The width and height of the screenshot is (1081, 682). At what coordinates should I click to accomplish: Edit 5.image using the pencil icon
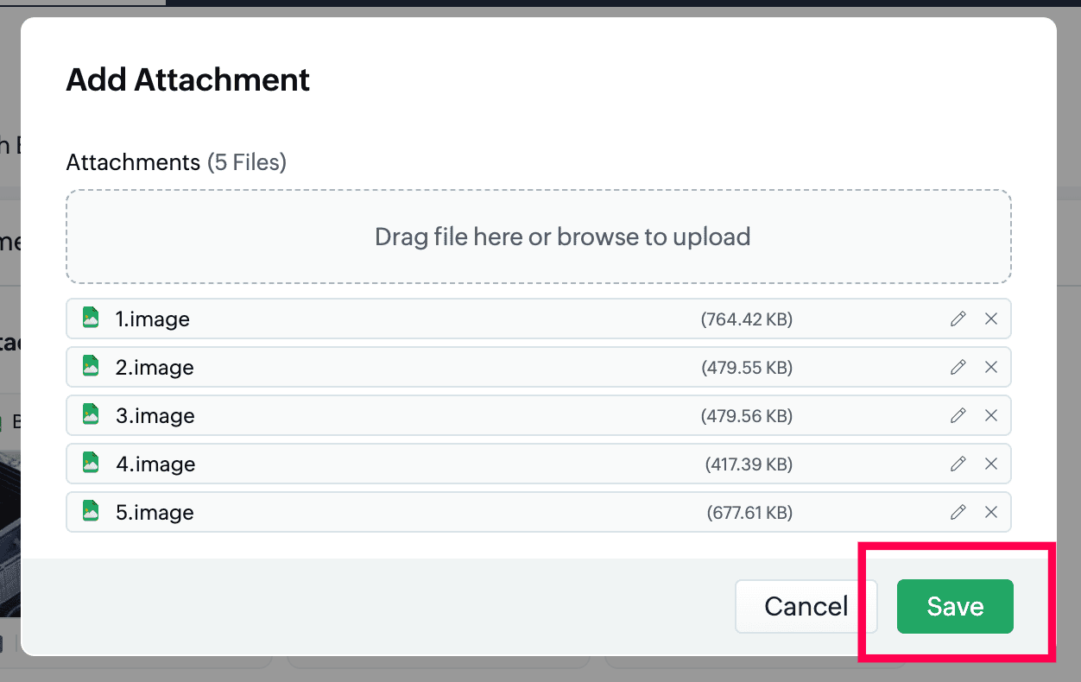(958, 513)
